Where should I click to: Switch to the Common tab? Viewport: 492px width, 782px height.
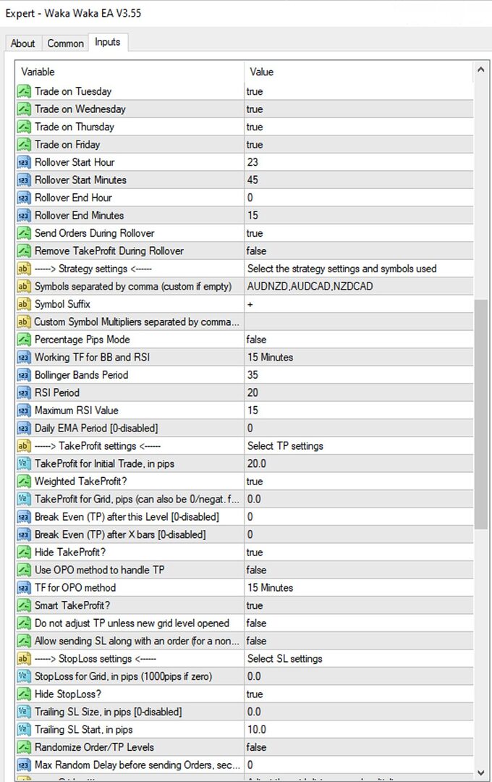(x=65, y=43)
